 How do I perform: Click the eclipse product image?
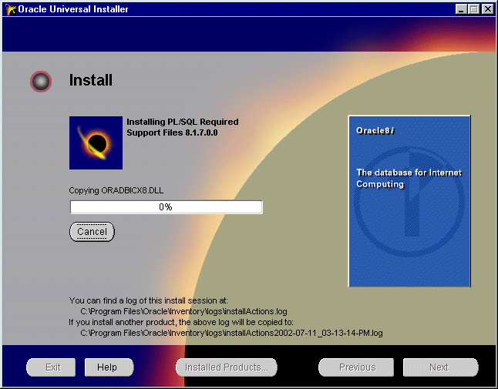pyautogui.click(x=96, y=143)
